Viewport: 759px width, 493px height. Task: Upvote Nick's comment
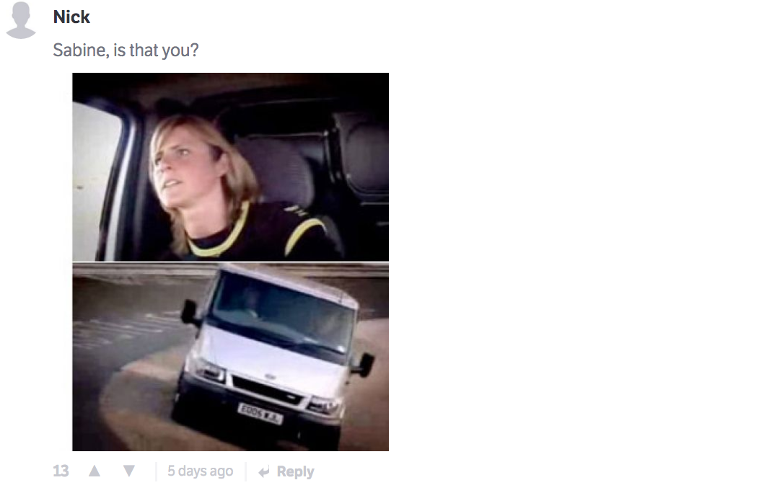point(95,471)
